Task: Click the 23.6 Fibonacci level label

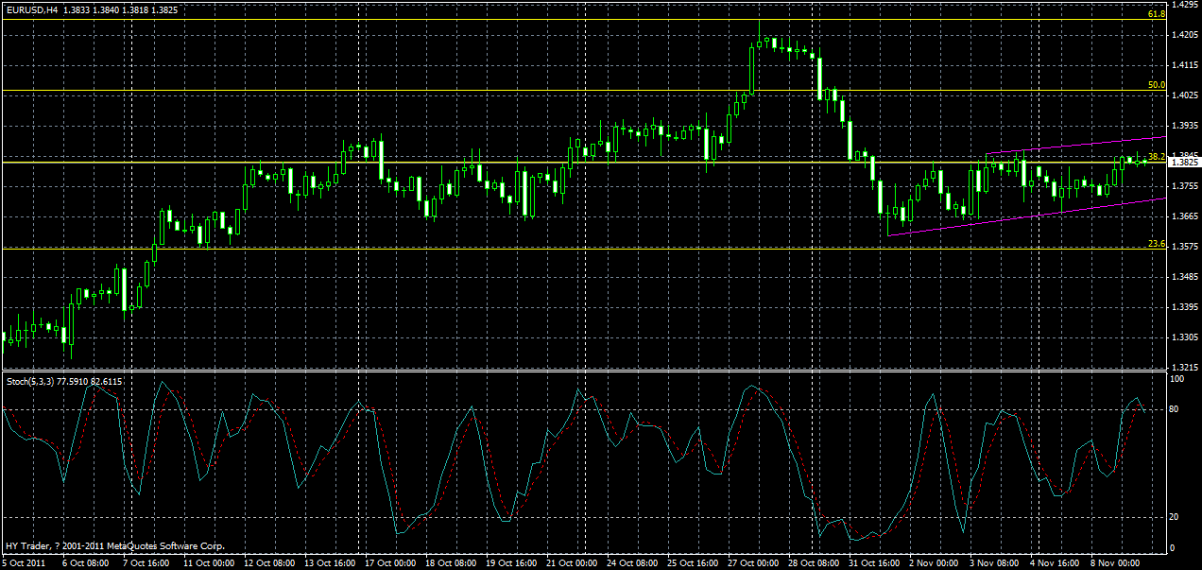Action: (1155, 244)
